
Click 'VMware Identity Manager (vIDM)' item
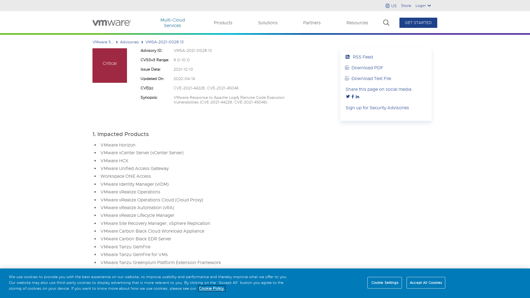pos(134,184)
